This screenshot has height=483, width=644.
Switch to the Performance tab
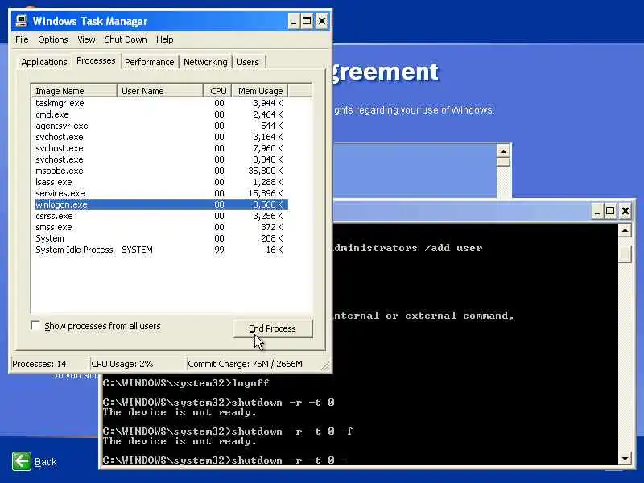click(x=150, y=62)
